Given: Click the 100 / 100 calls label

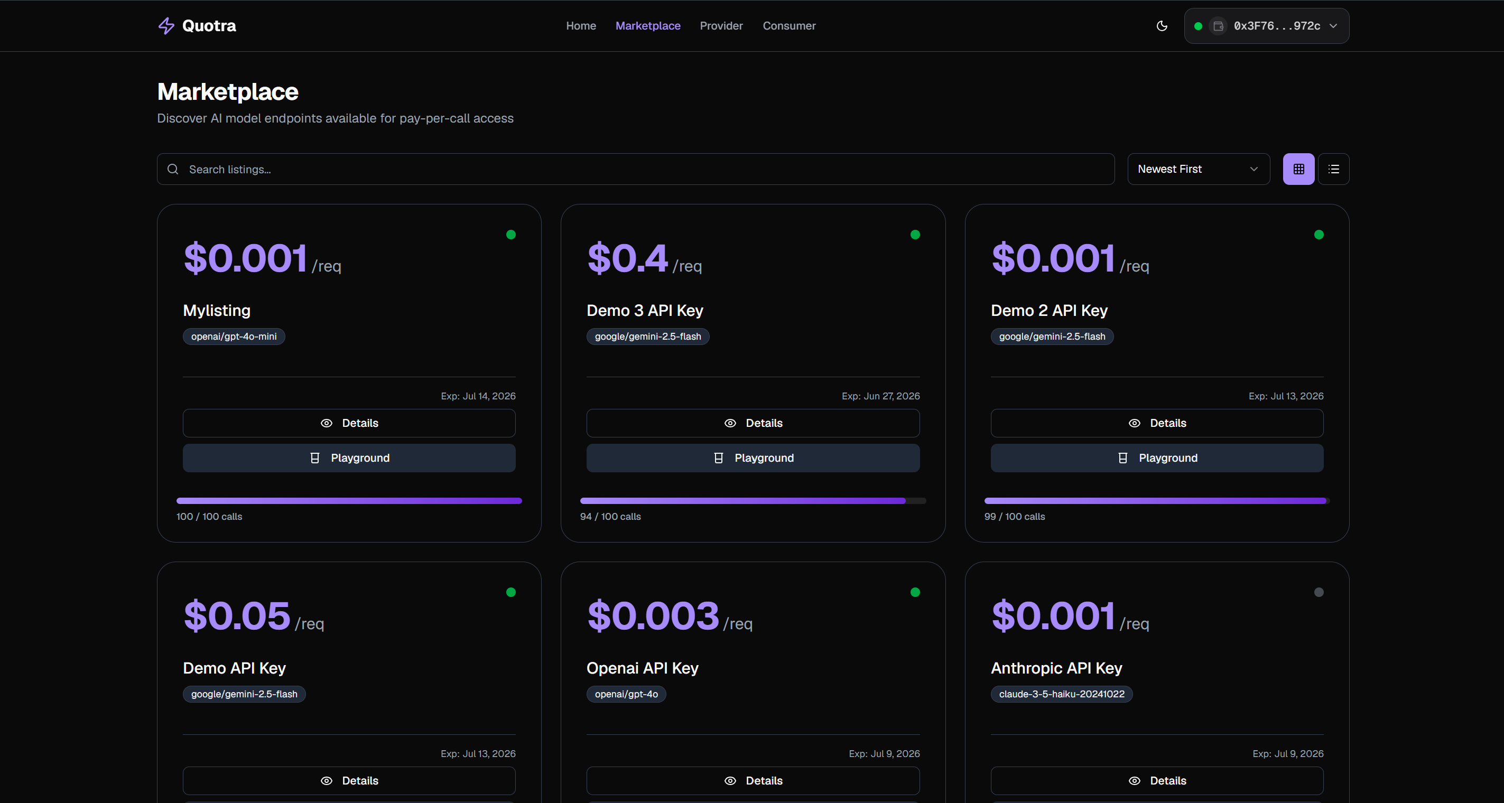Looking at the screenshot, I should 209,517.
